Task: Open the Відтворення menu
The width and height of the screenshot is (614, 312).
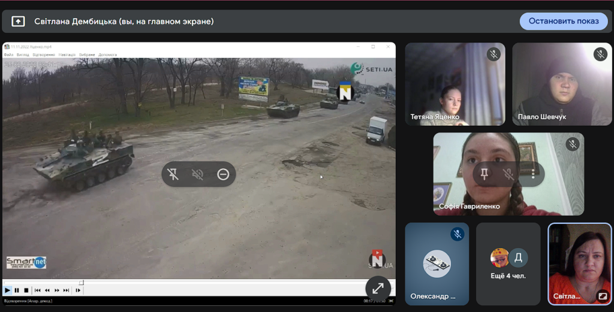Action: click(44, 54)
